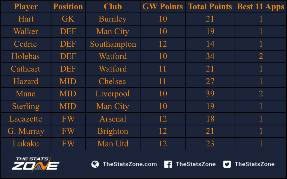Image resolution: width=287 pixels, height=179 pixels.
Task: Click the GW Points column header
Action: tap(163, 7)
